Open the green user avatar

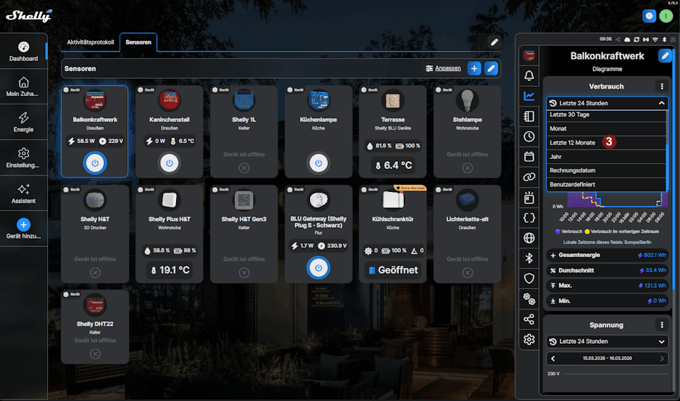pyautogui.click(x=666, y=16)
